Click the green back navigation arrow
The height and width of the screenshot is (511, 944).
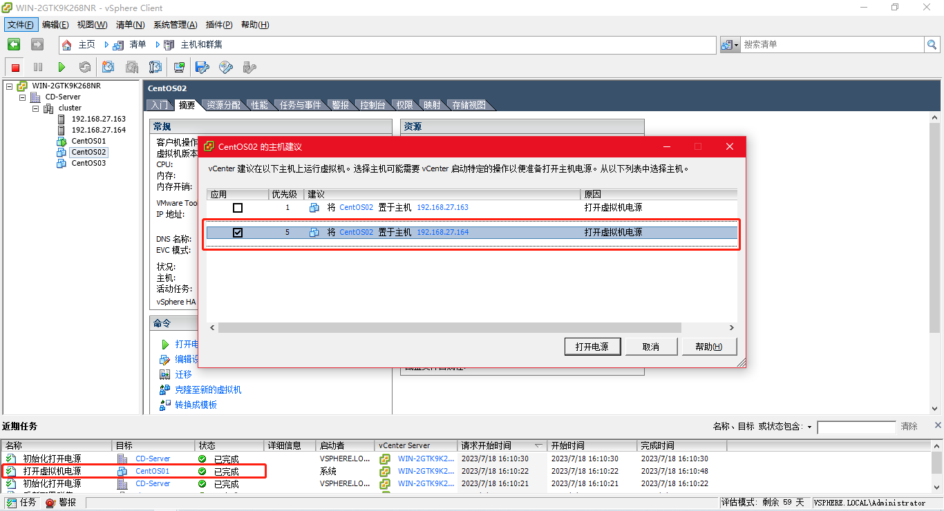[14, 44]
